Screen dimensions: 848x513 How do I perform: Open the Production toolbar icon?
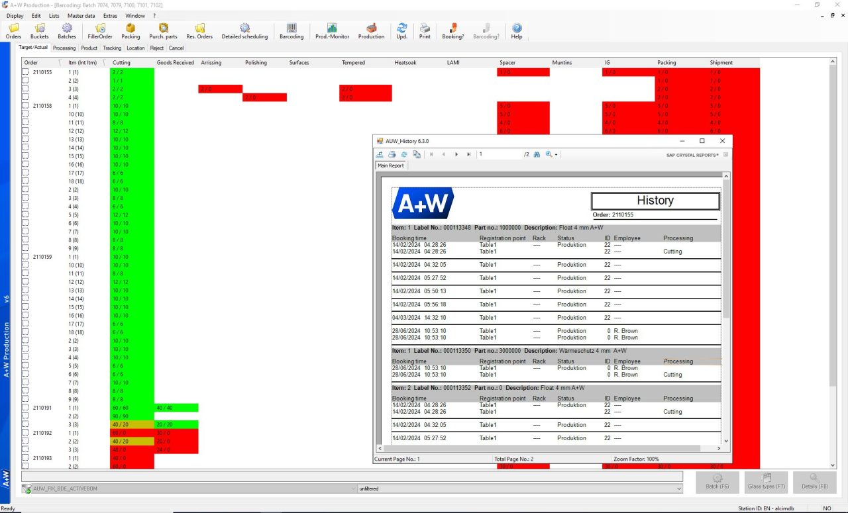pyautogui.click(x=371, y=31)
